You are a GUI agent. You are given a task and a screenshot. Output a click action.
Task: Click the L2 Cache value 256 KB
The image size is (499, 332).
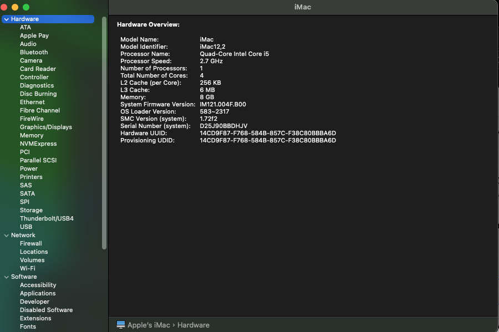coord(210,83)
